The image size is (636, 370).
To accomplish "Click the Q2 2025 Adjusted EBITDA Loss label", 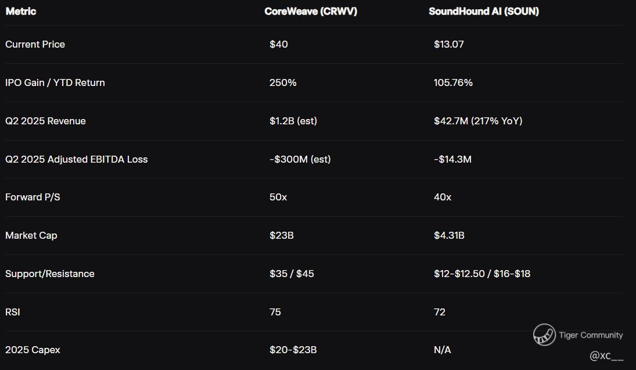I will [x=76, y=159].
